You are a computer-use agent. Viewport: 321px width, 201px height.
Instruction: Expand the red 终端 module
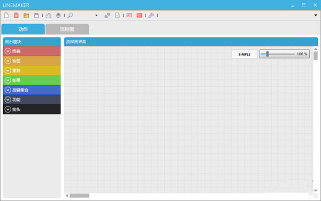(x=32, y=51)
